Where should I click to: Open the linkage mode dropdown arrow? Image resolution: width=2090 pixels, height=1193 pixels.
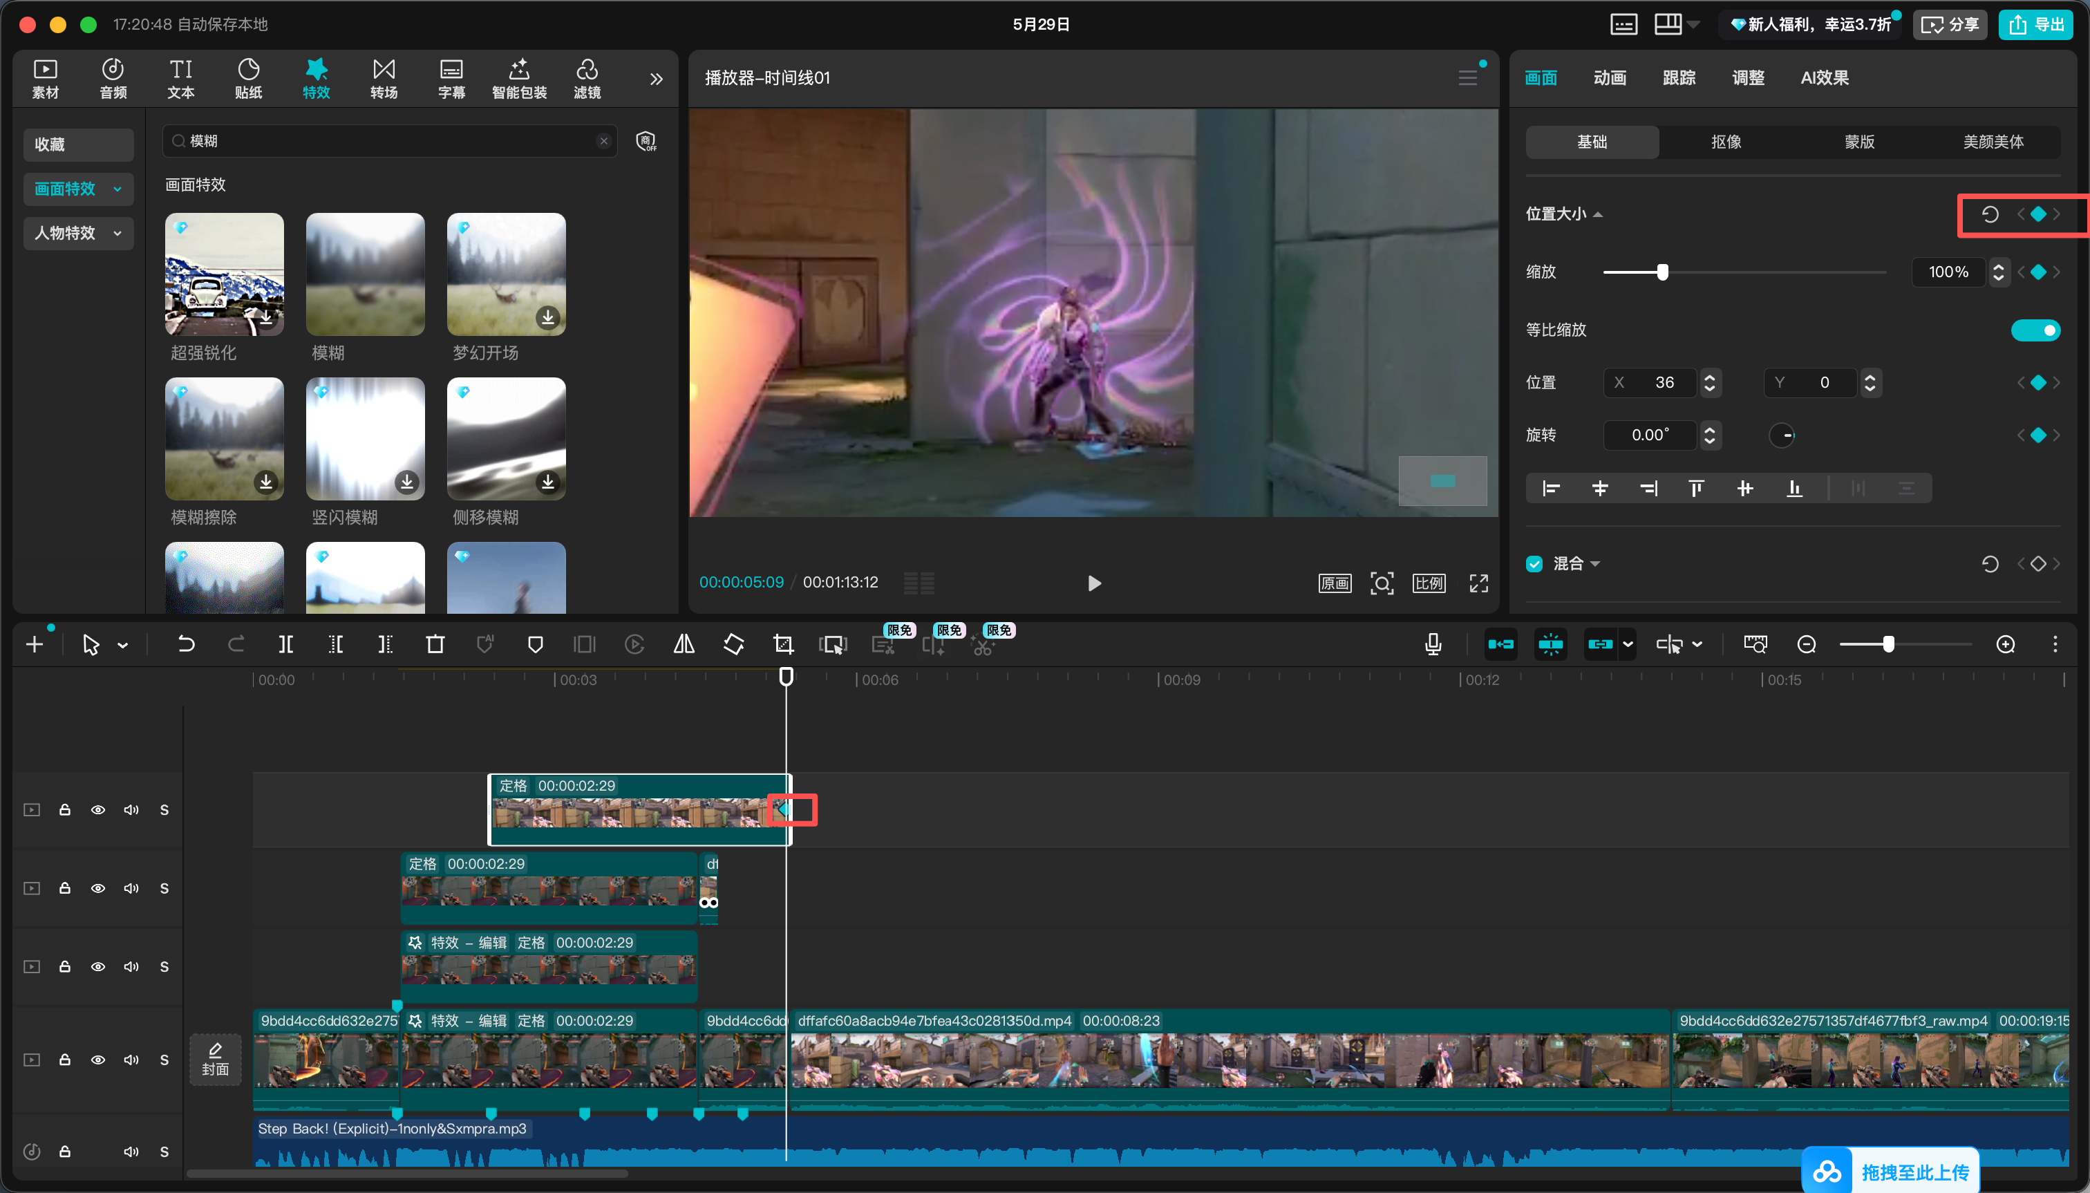coord(1628,645)
